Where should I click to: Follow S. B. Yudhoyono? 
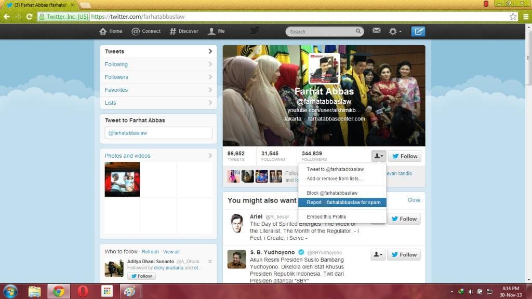point(404,254)
